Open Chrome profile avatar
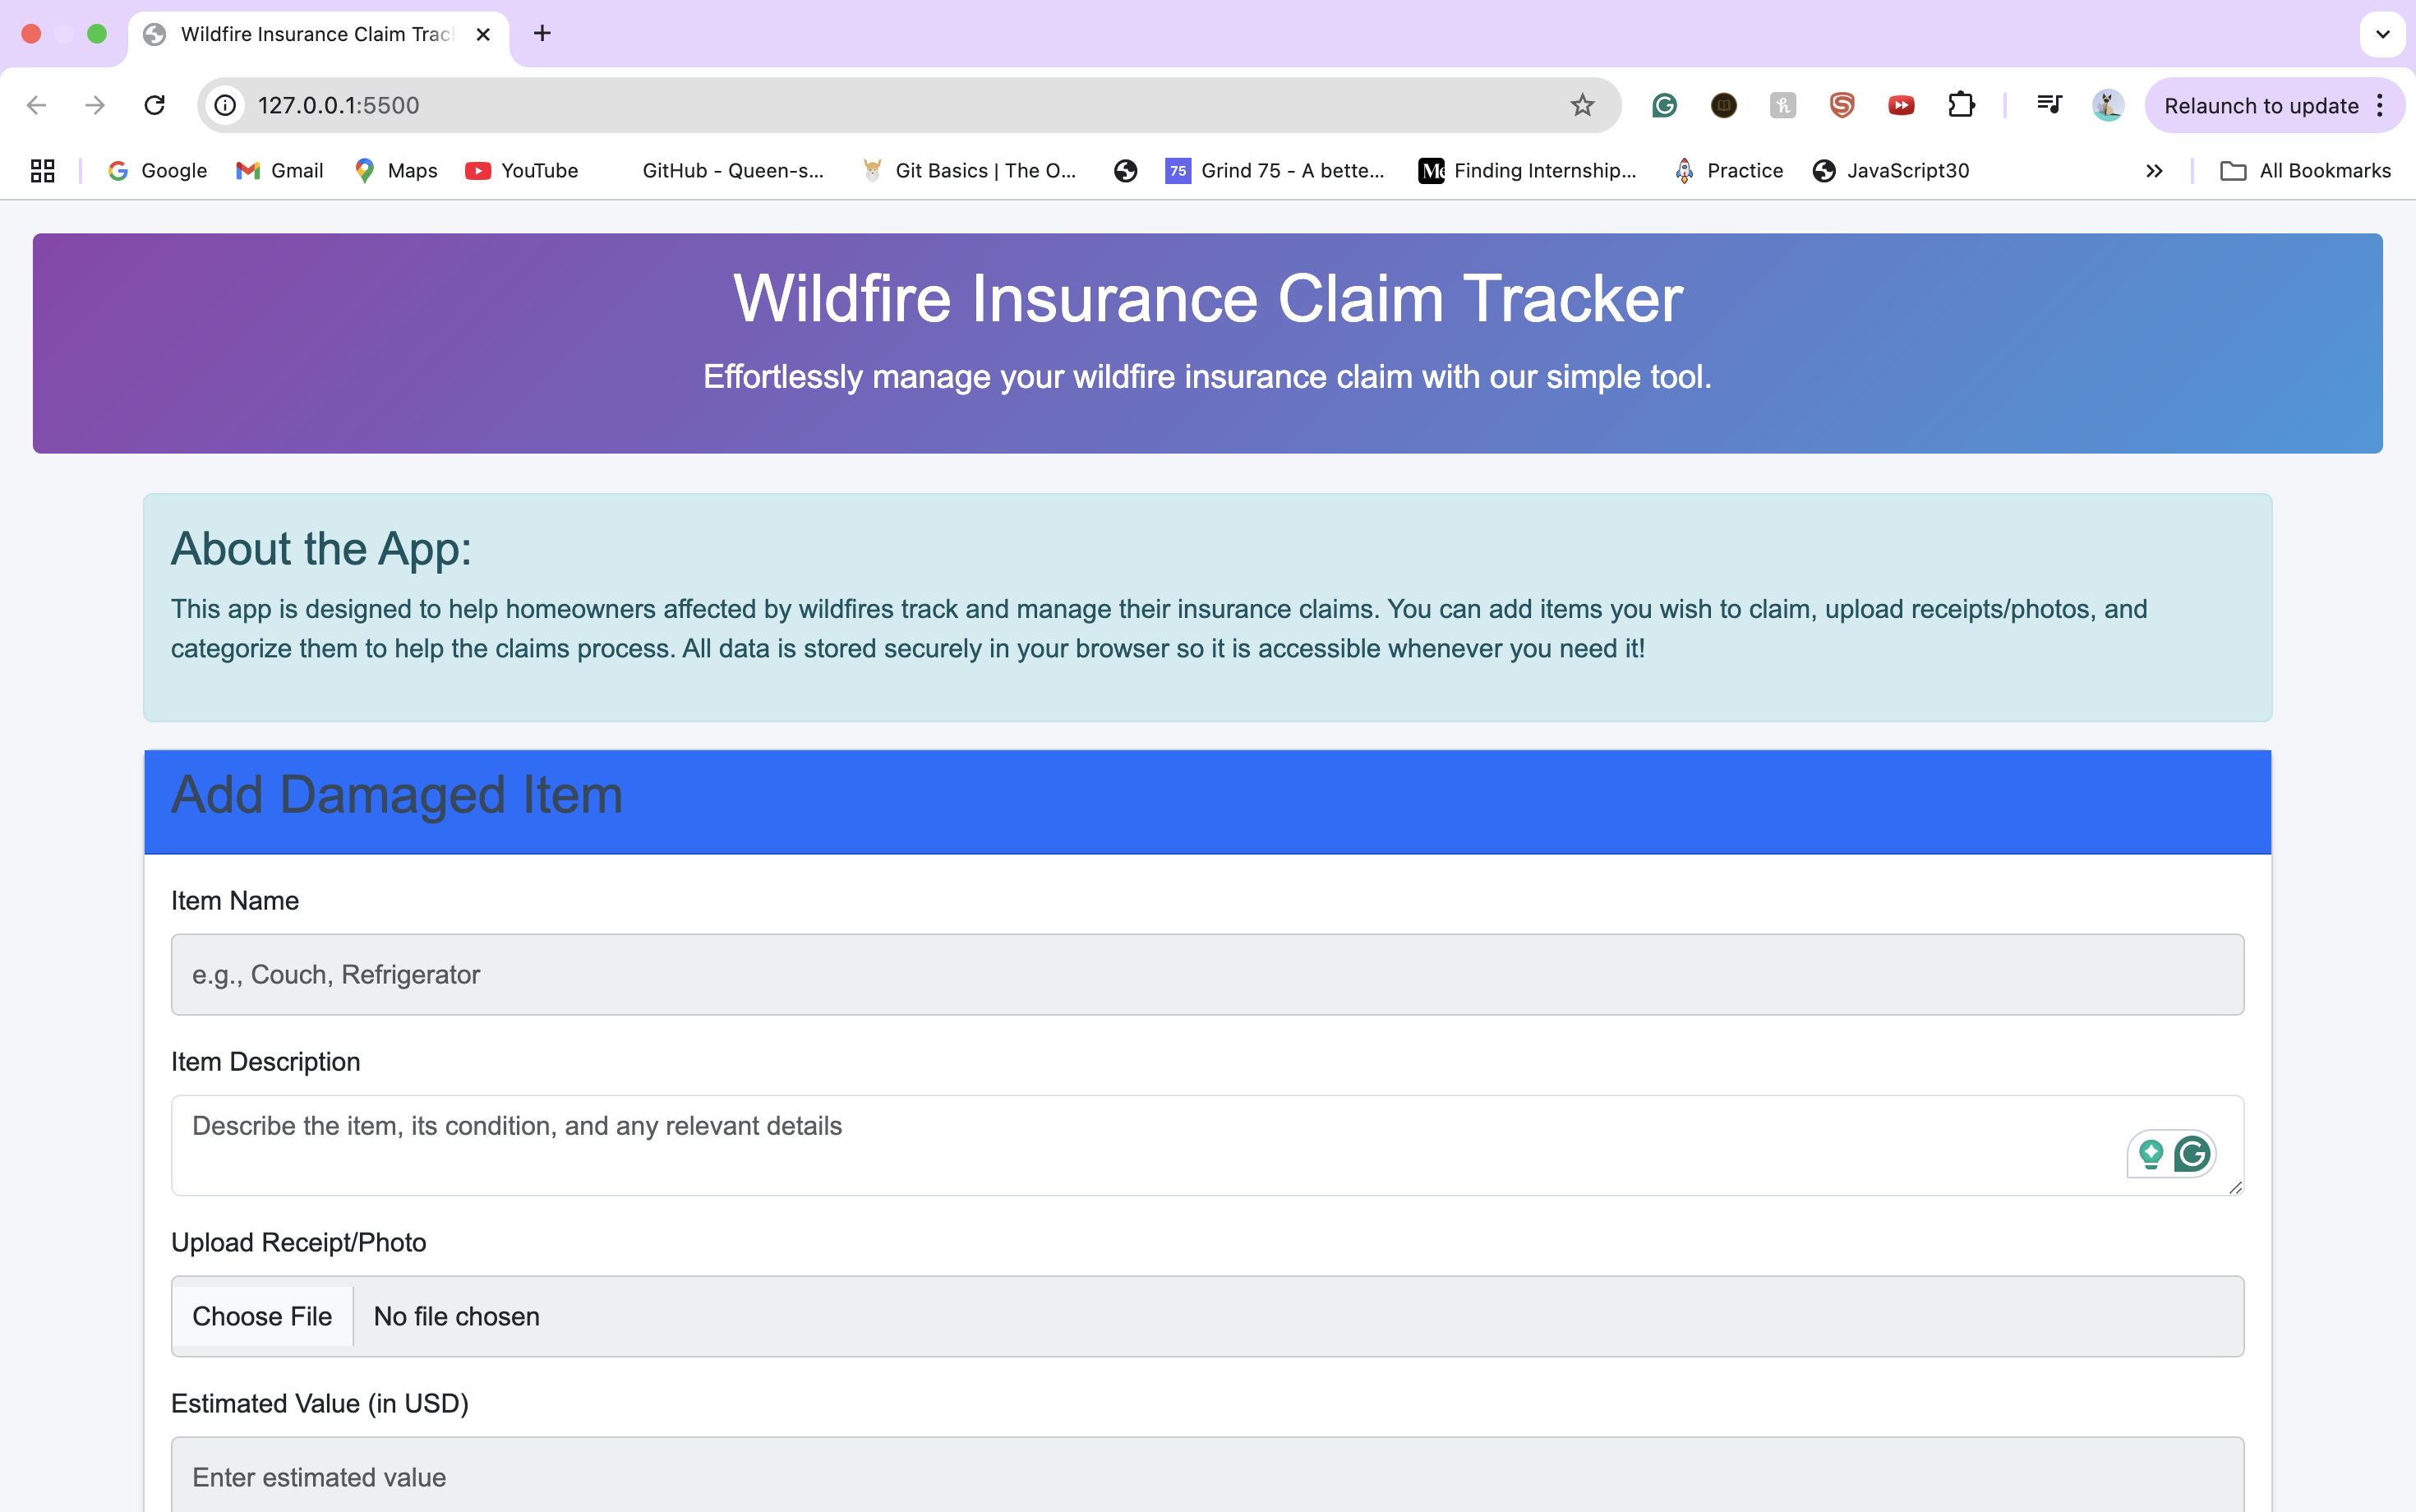Screen dimensions: 2416x1512 point(2107,105)
